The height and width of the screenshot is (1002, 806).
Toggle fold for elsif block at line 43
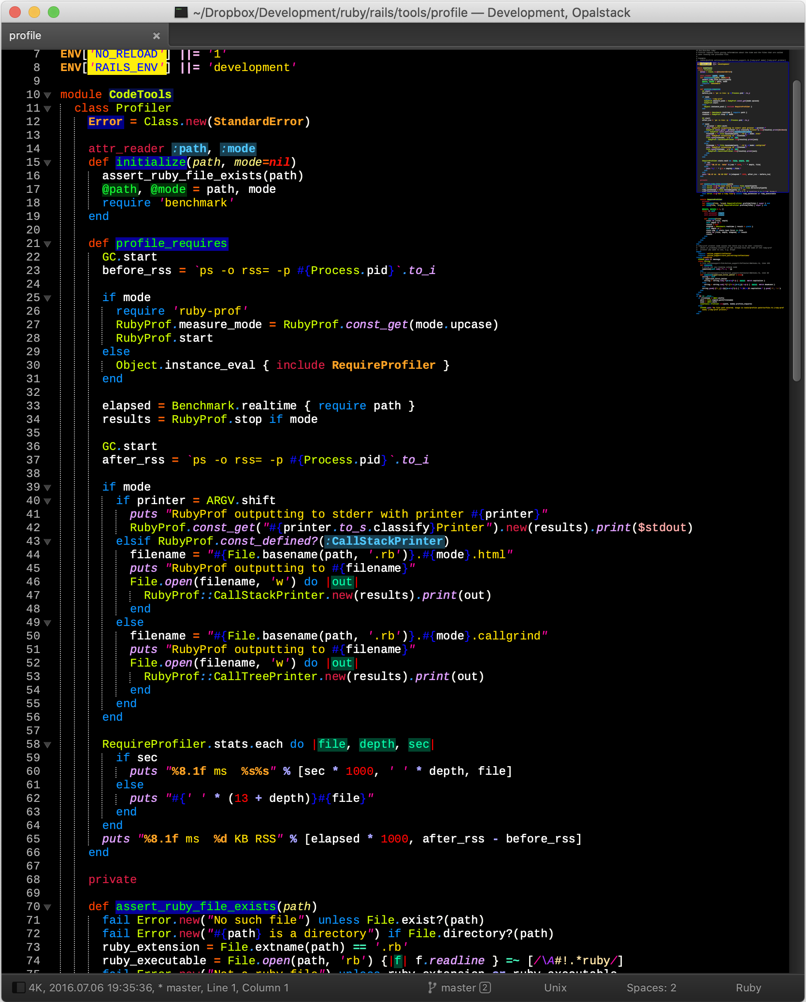click(x=47, y=542)
